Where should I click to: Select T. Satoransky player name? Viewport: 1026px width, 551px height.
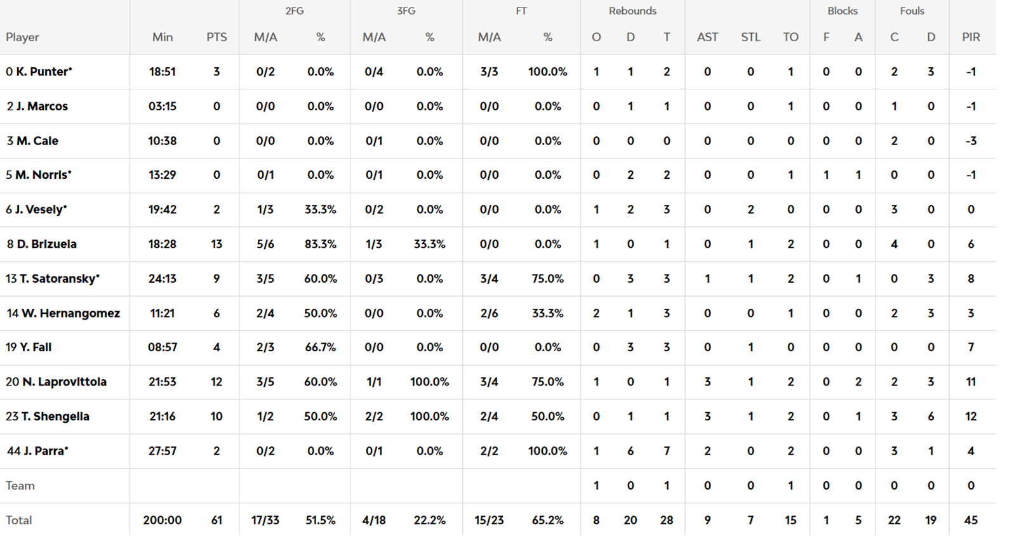(x=60, y=278)
